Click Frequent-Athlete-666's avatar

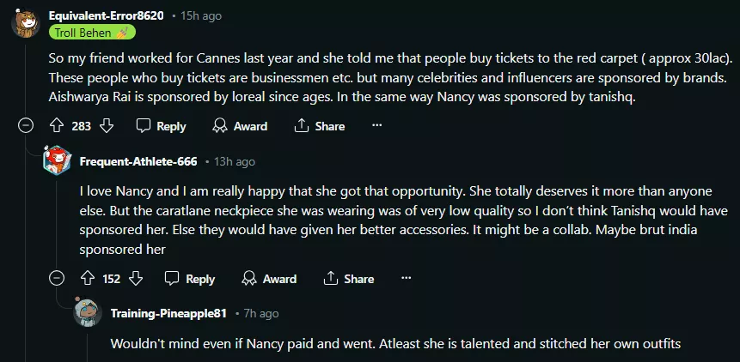57,161
